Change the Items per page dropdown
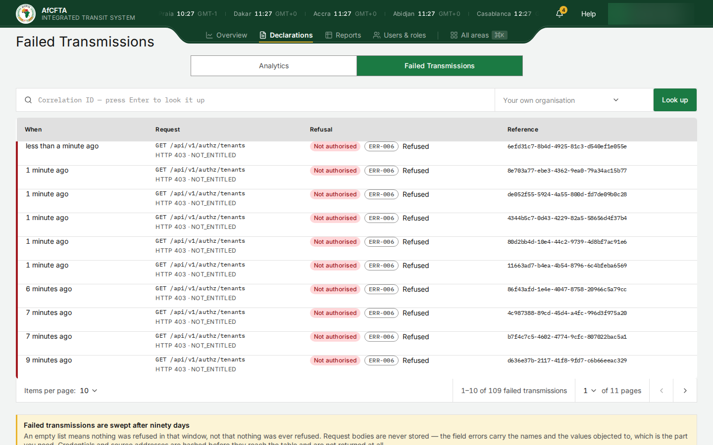 pyautogui.click(x=89, y=391)
